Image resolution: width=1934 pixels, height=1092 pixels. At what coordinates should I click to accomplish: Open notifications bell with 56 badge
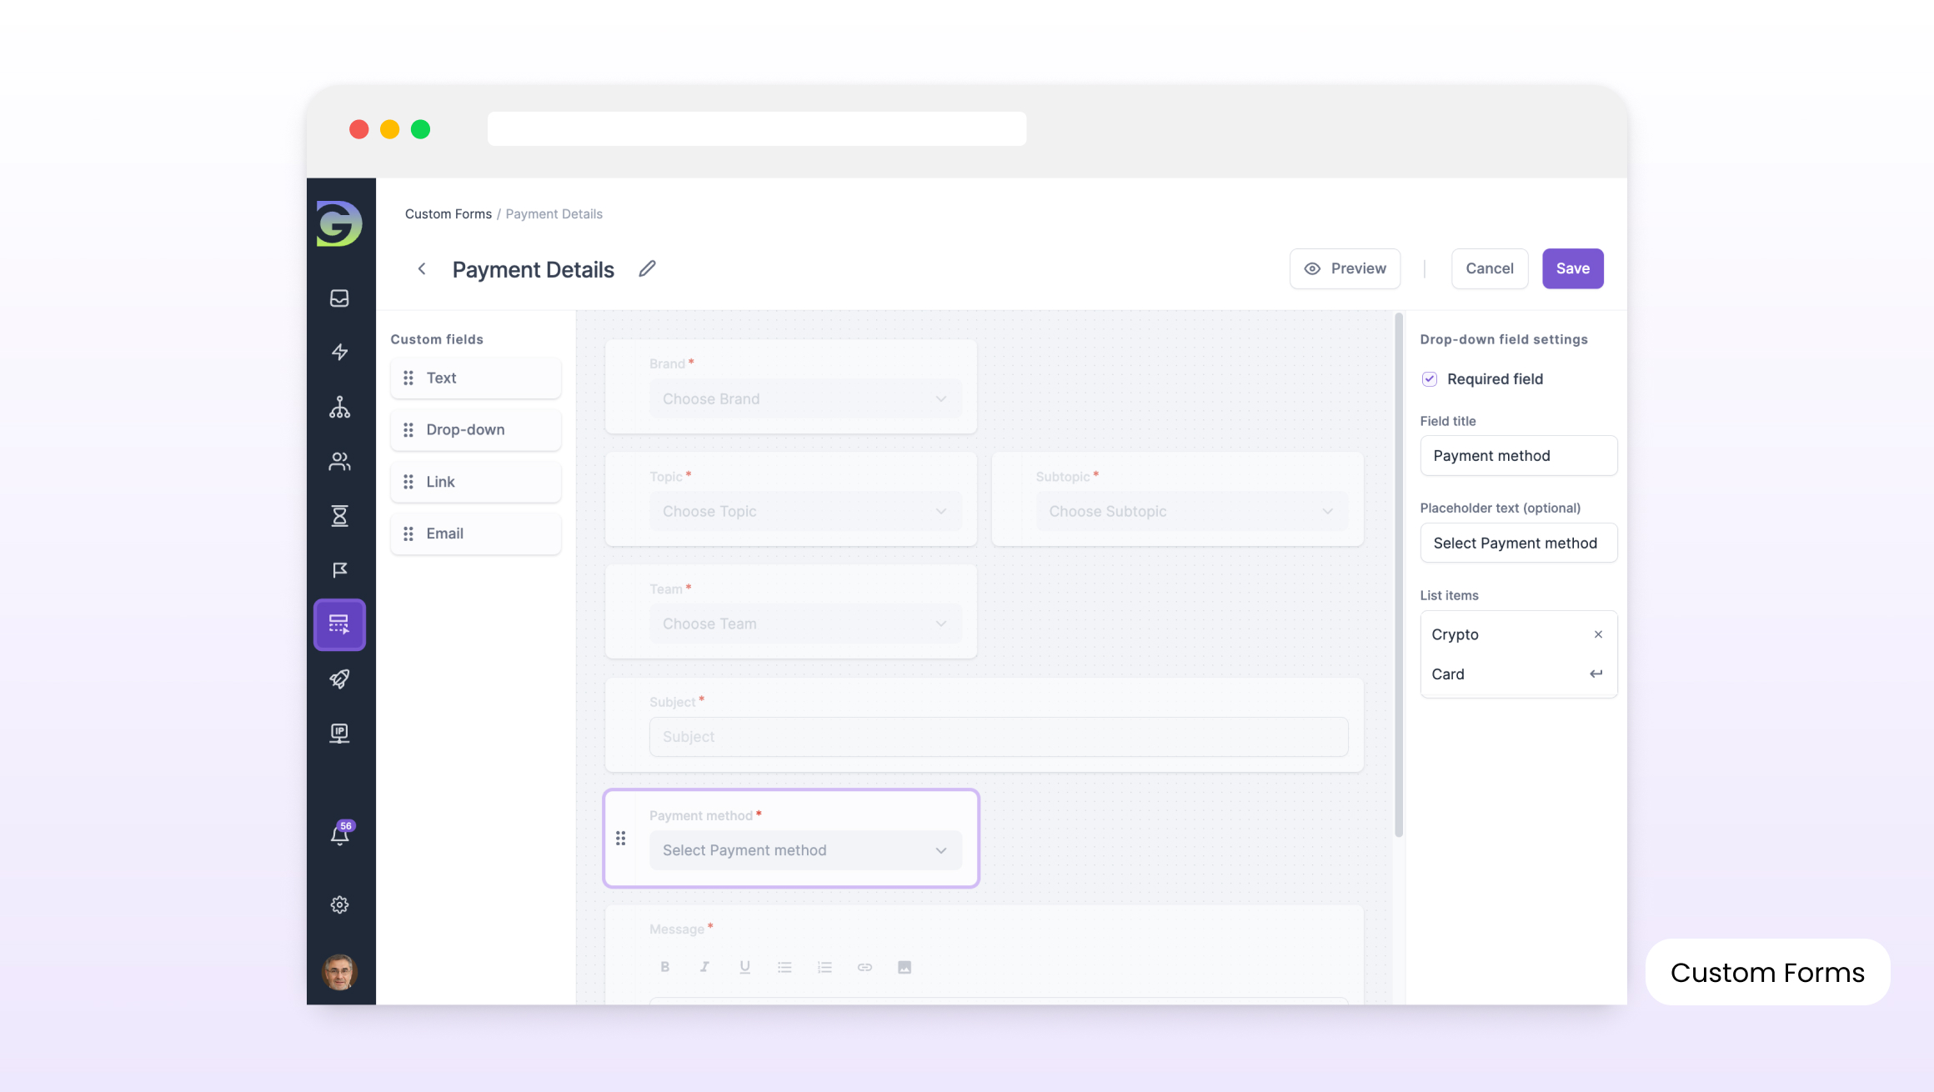340,834
